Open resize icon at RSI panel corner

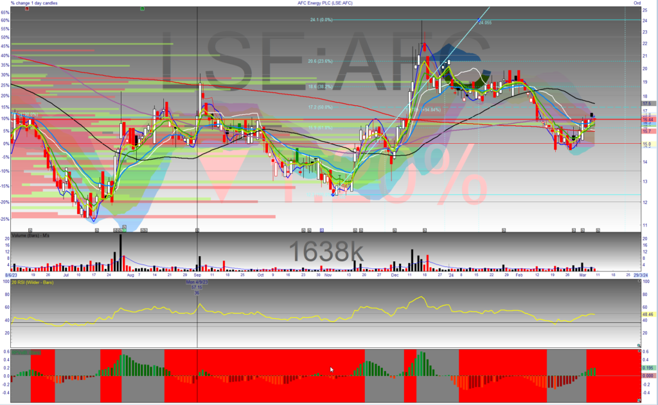pyautogui.click(x=639, y=345)
